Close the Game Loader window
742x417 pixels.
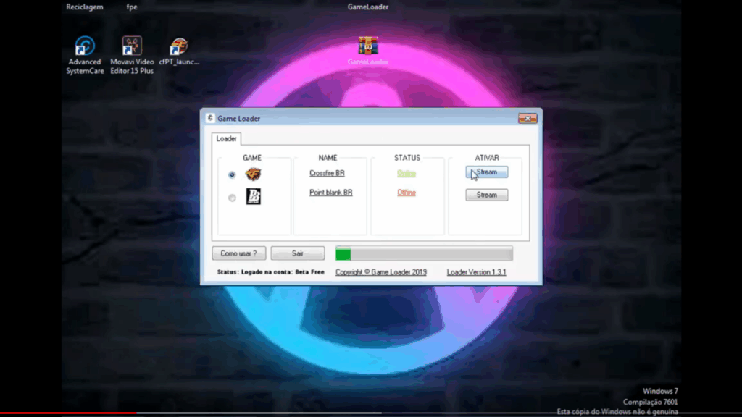pos(528,118)
